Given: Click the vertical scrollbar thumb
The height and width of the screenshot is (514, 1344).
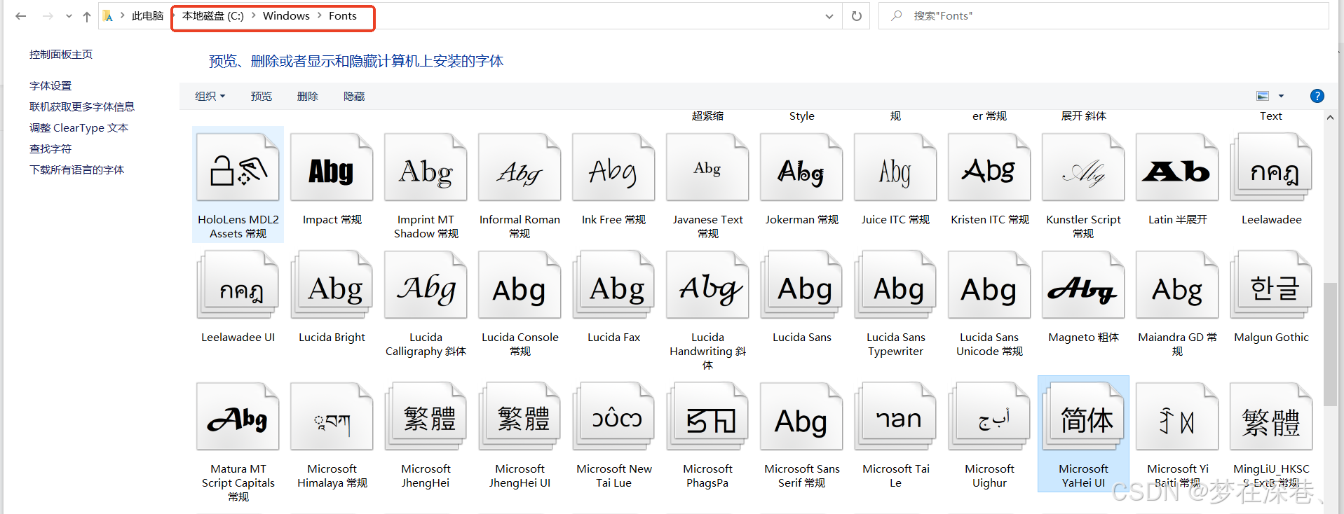Looking at the screenshot, I should click(1329, 343).
